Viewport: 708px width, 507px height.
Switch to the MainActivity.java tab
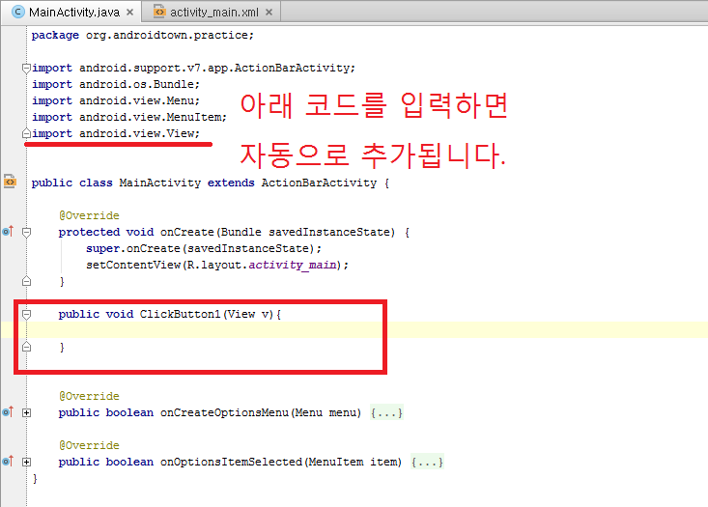(x=72, y=13)
